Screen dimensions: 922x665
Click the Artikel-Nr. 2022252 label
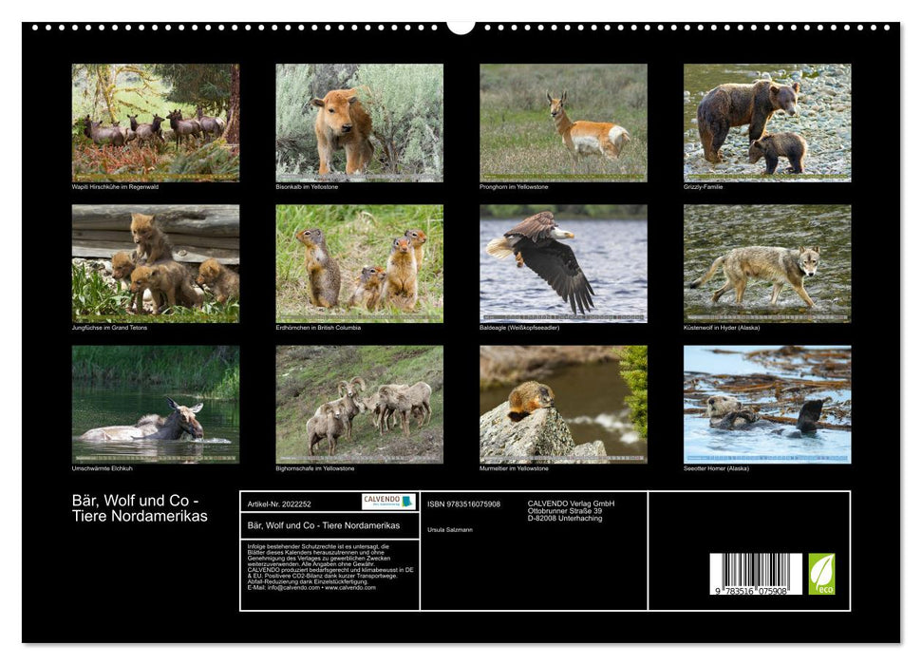pyautogui.click(x=279, y=504)
